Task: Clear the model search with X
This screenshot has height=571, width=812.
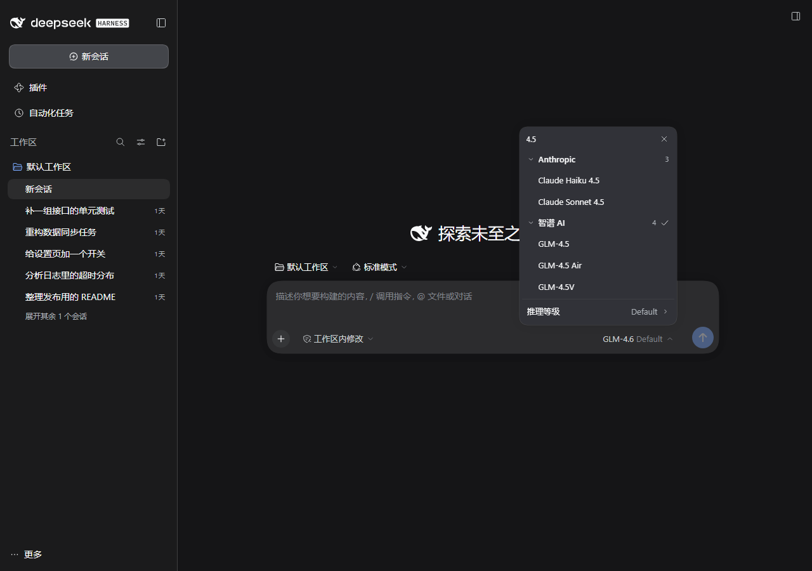Action: pos(664,139)
